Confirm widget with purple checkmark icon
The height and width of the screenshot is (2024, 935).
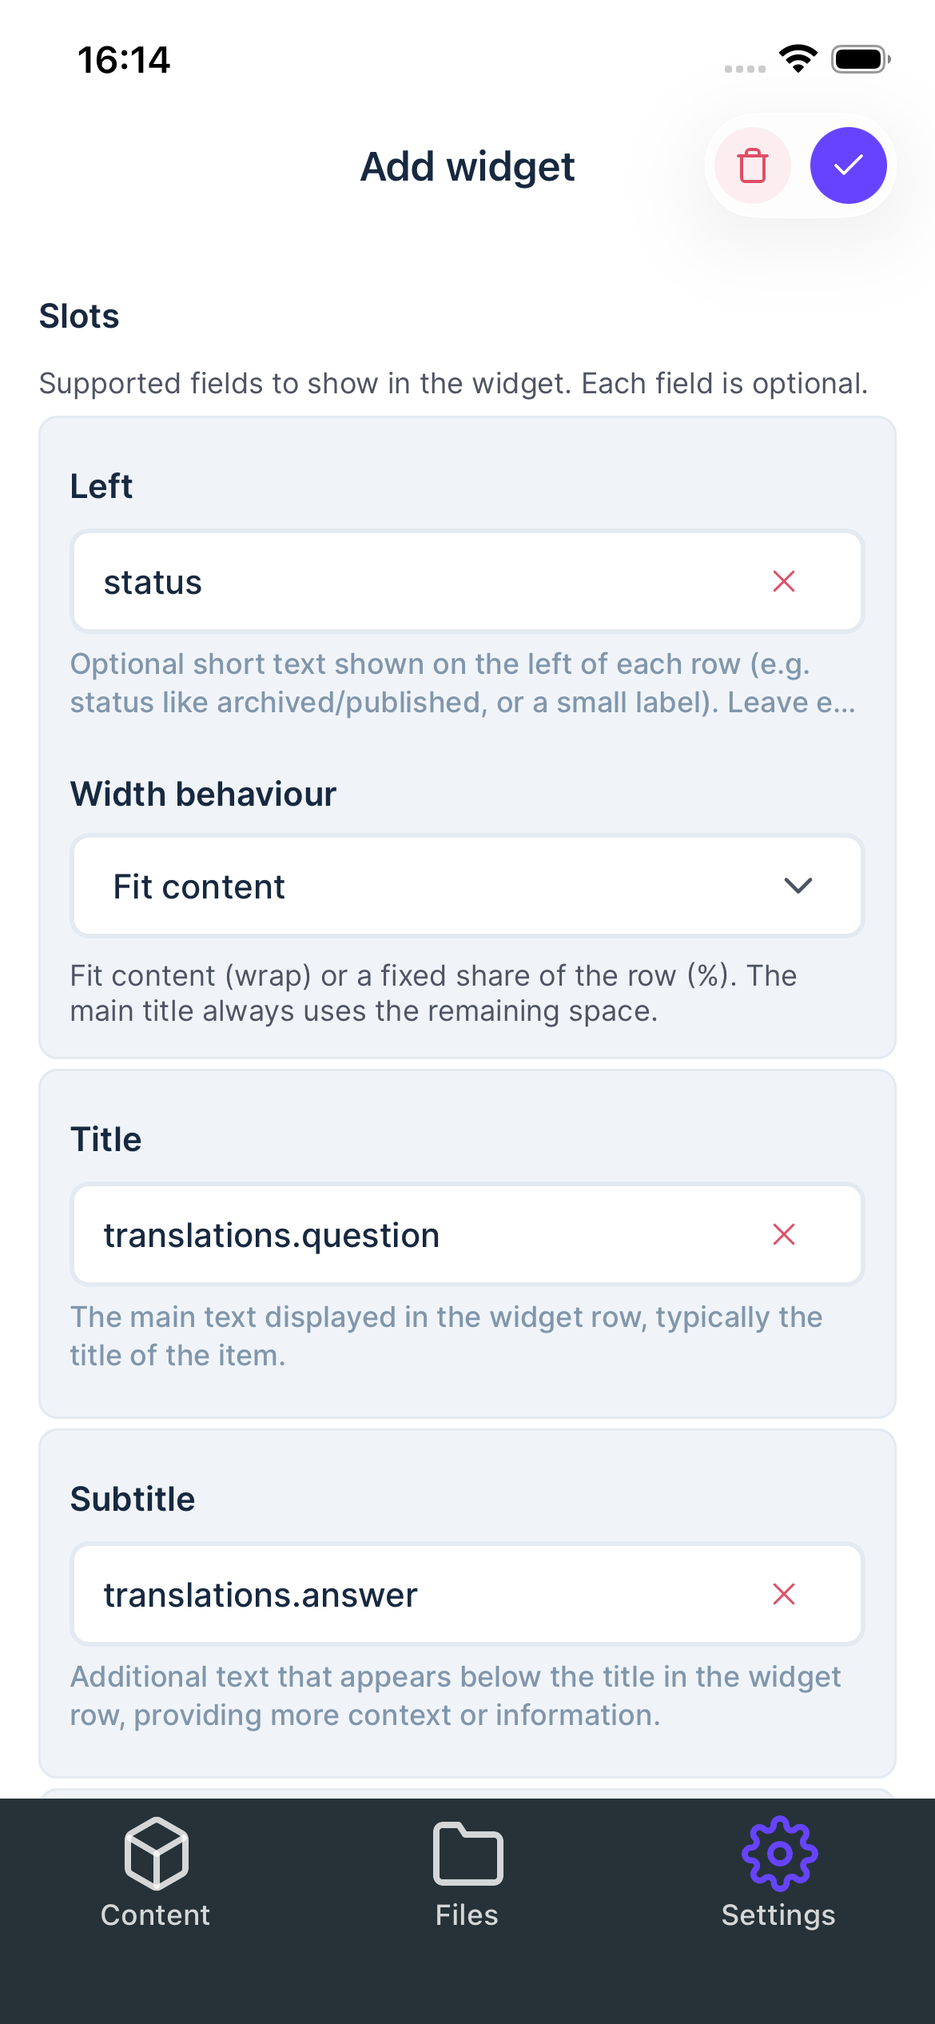tap(848, 165)
